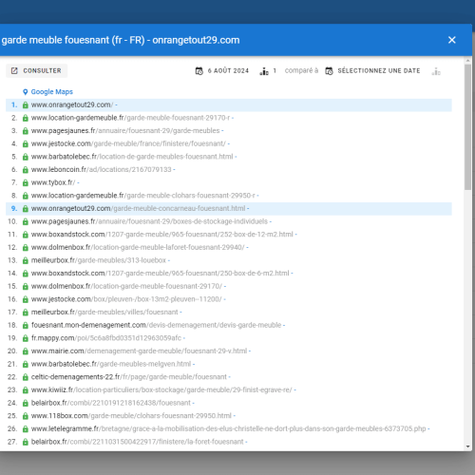Open belairbox.fr finistere/la-foret-fouesnant link

click(x=138, y=443)
